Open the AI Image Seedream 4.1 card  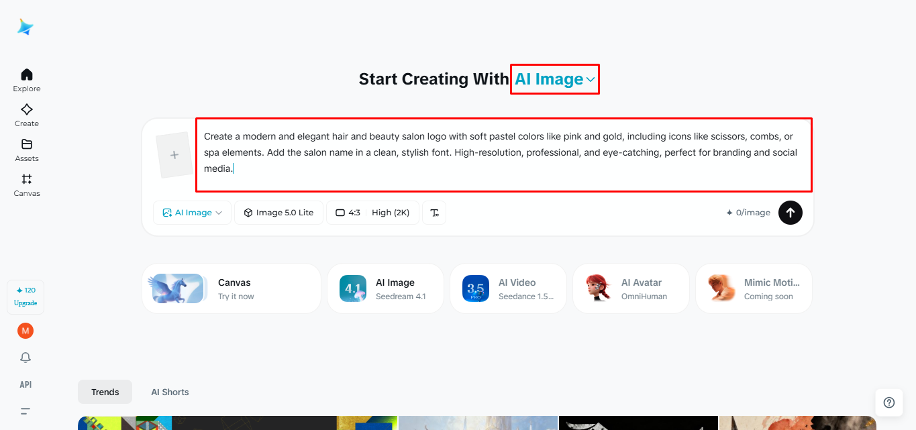[x=385, y=288]
